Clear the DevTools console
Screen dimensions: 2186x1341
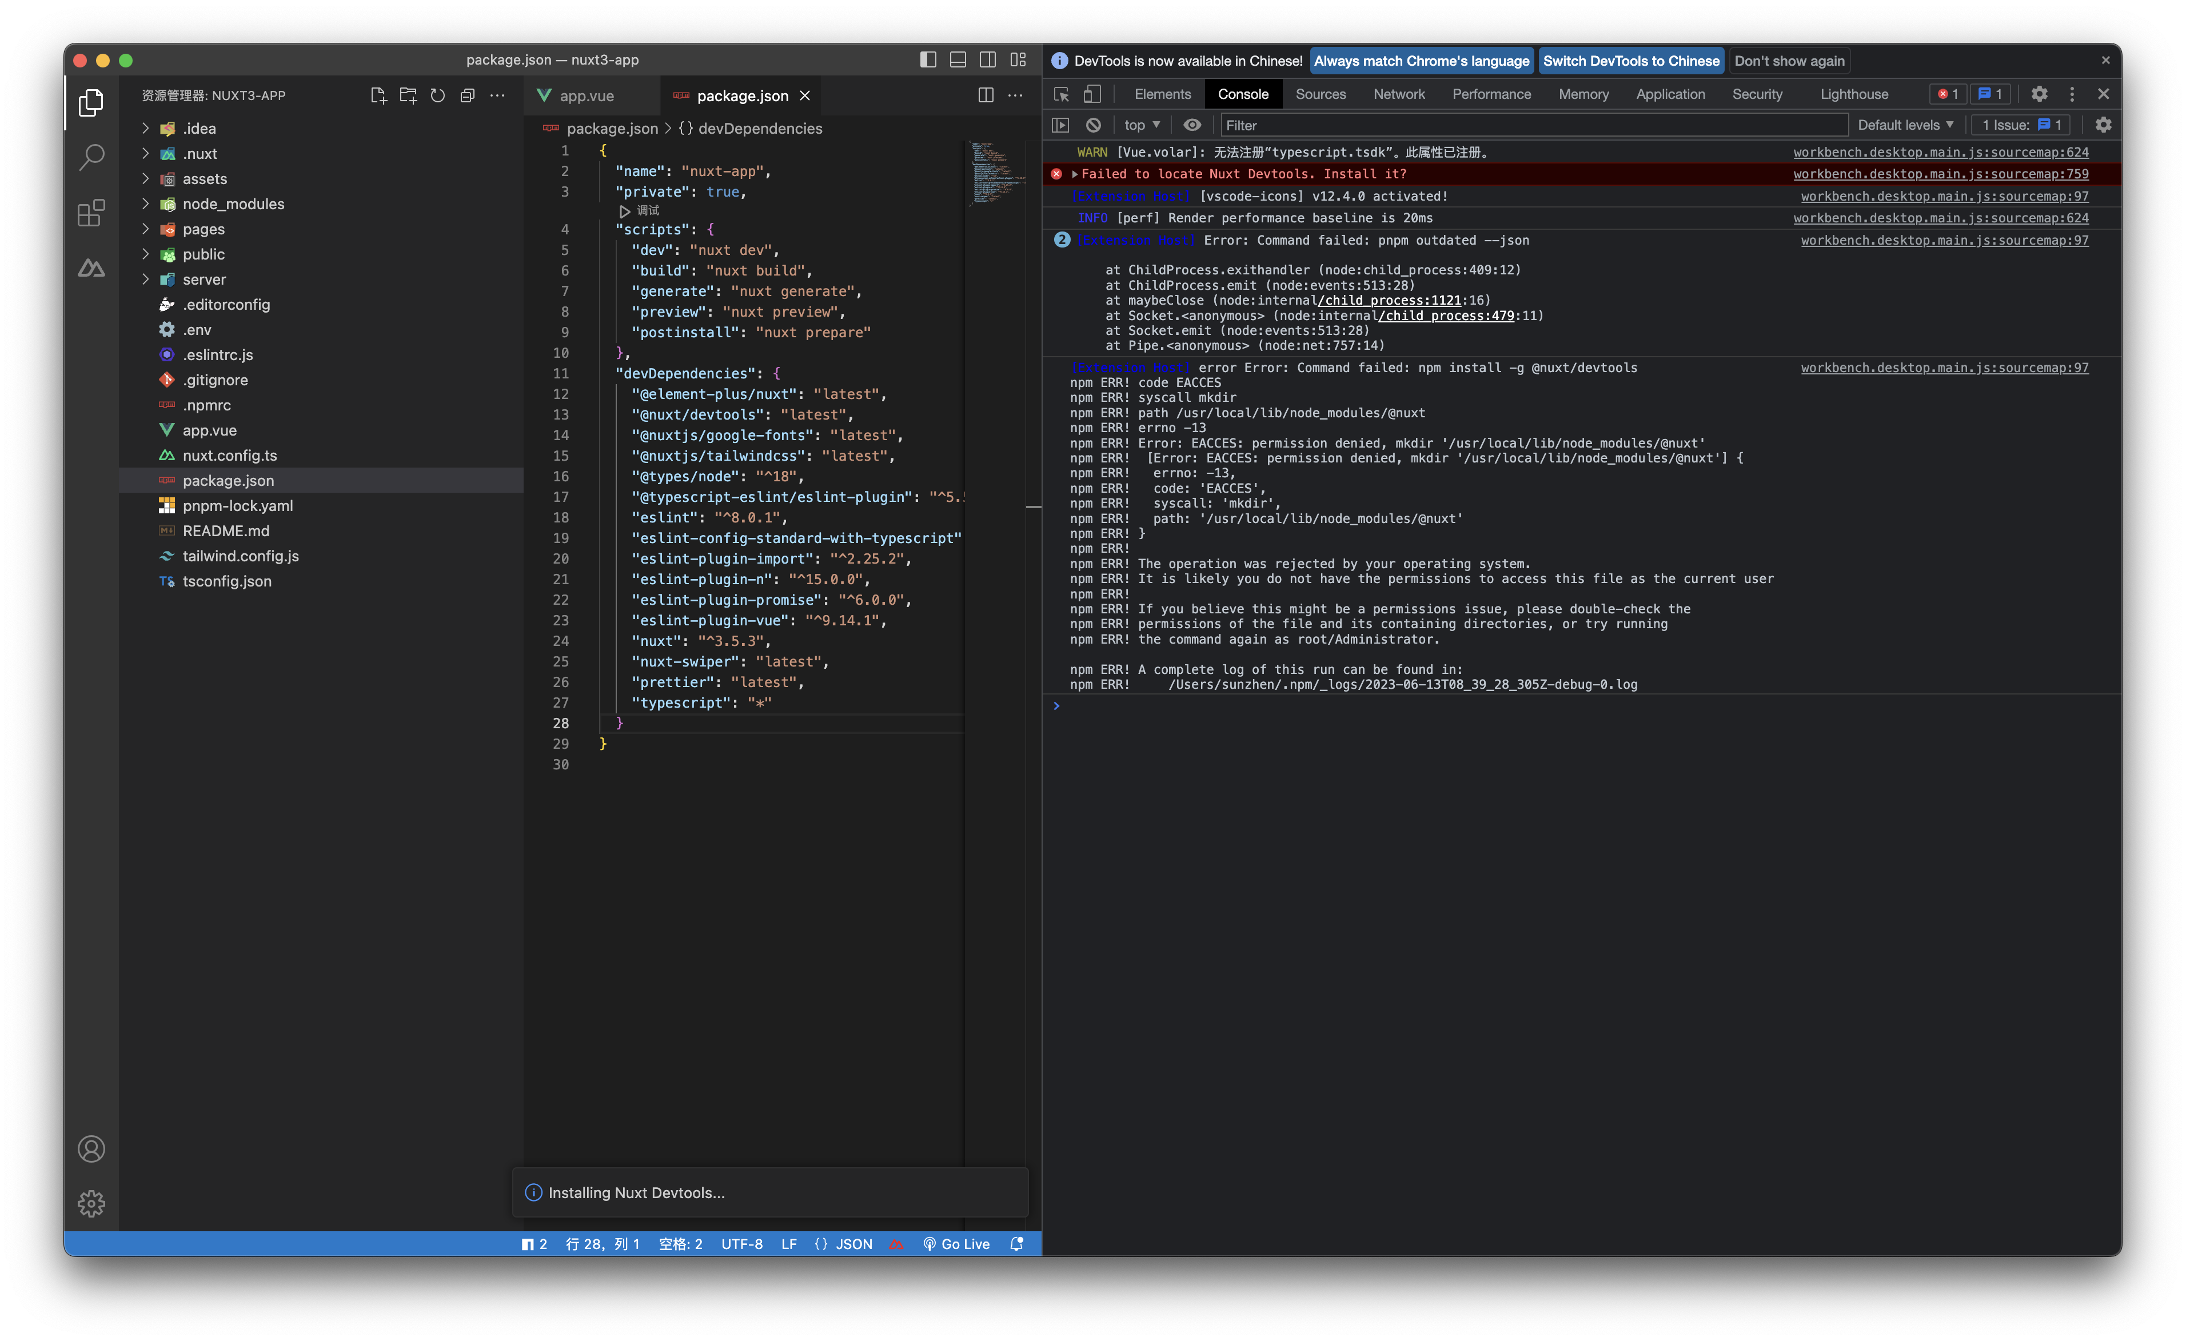pos(1094,125)
